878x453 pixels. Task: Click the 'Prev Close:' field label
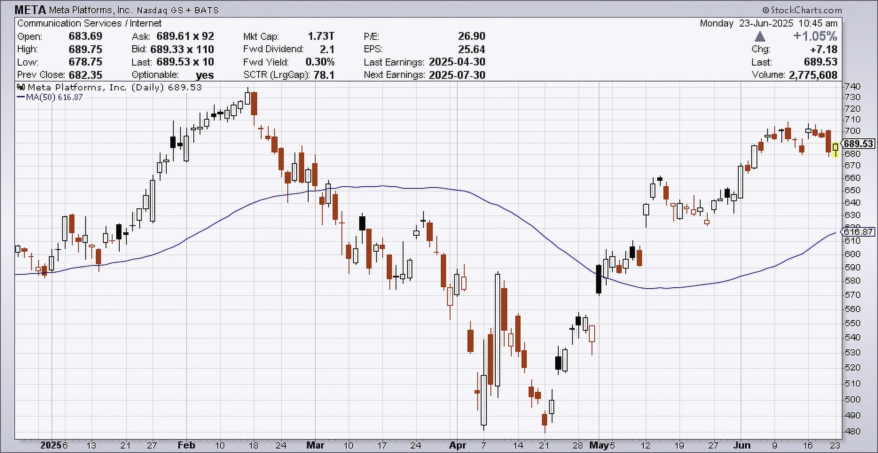coord(41,75)
